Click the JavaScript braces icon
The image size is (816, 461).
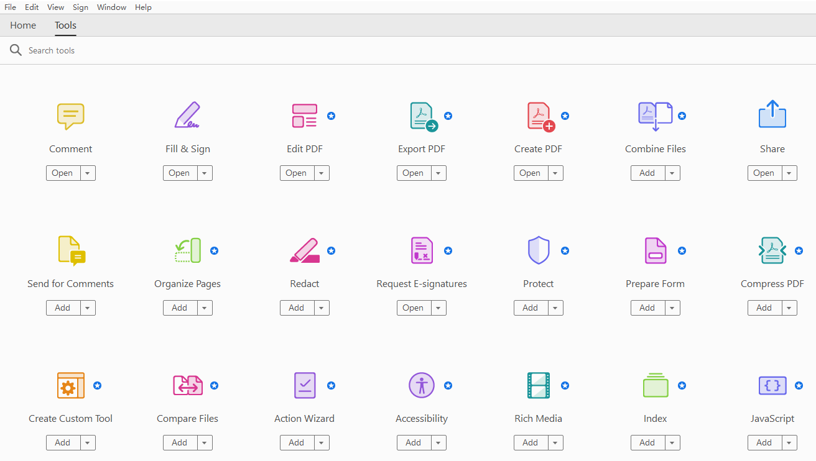(x=772, y=385)
